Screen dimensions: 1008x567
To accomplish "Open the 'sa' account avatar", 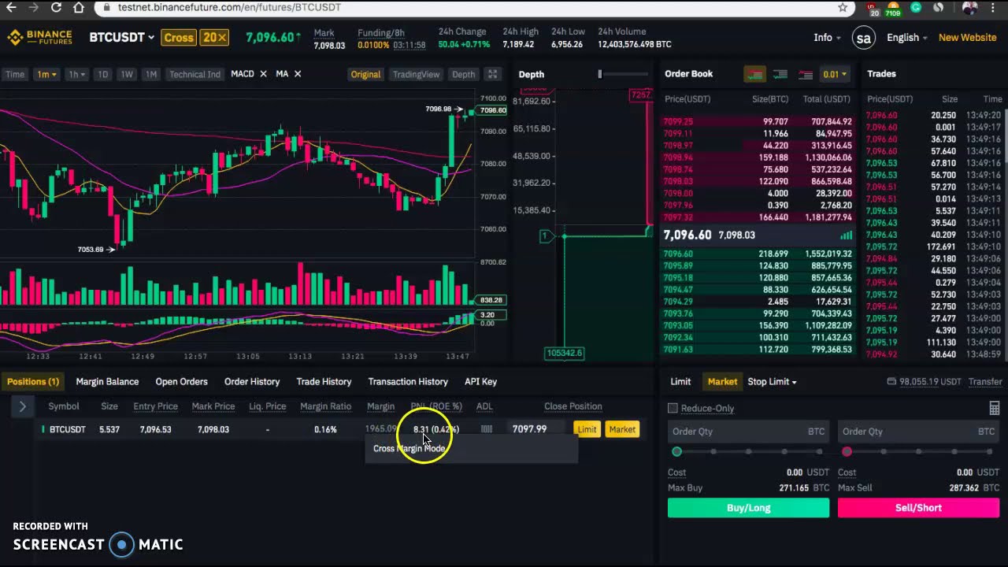I will click(x=864, y=37).
